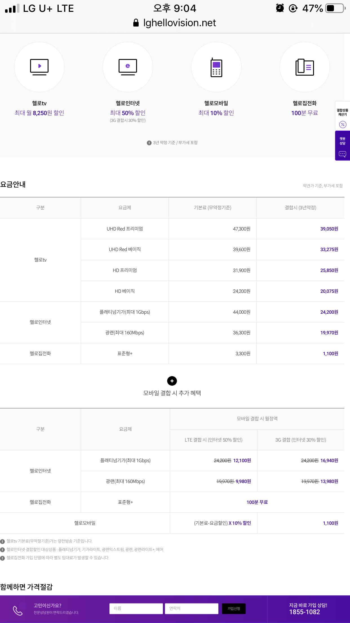Open 챗봇 상담 chat bubble icon
This screenshot has height=623, width=350.
point(342,154)
